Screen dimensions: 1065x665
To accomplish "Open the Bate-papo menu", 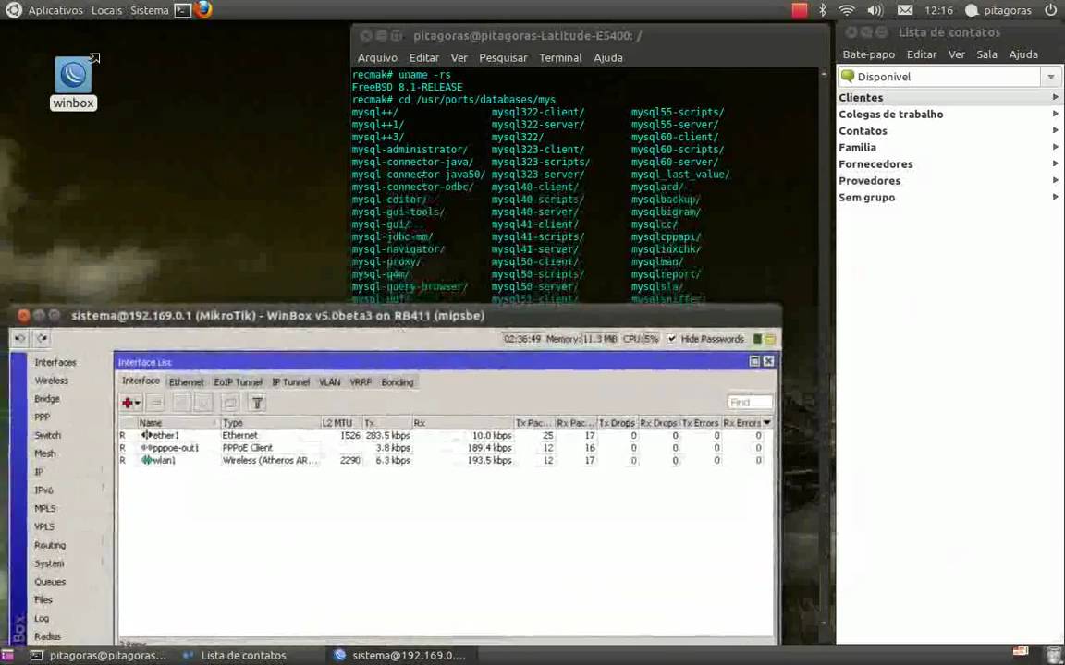I will (868, 54).
